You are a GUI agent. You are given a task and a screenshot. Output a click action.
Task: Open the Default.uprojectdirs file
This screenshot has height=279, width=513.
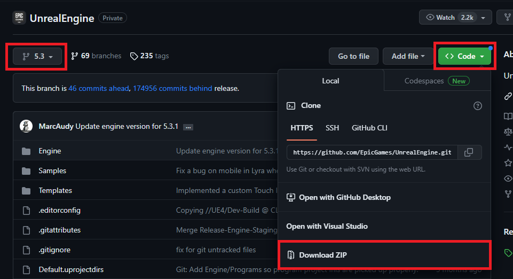71,269
